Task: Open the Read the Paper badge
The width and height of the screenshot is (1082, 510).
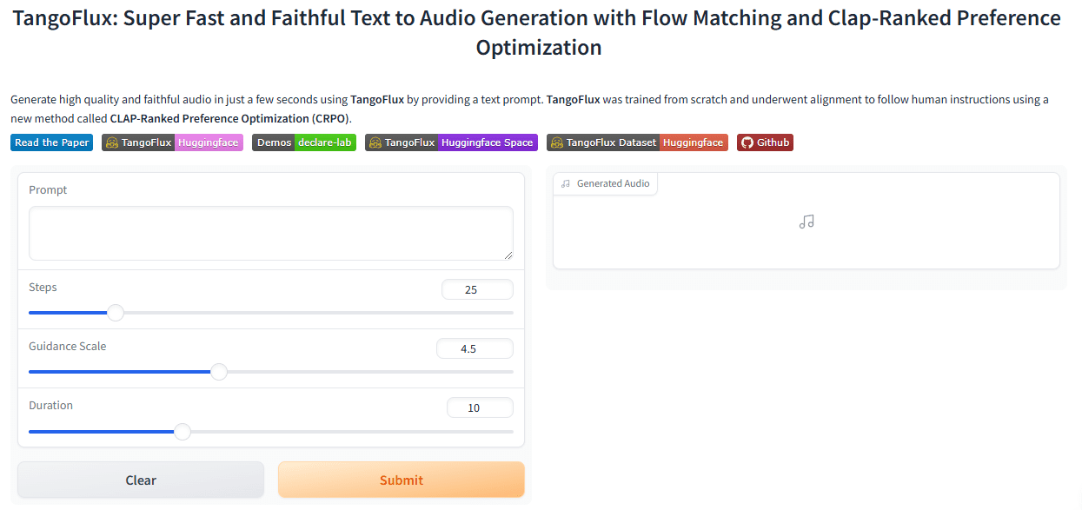Action: pyautogui.click(x=52, y=142)
